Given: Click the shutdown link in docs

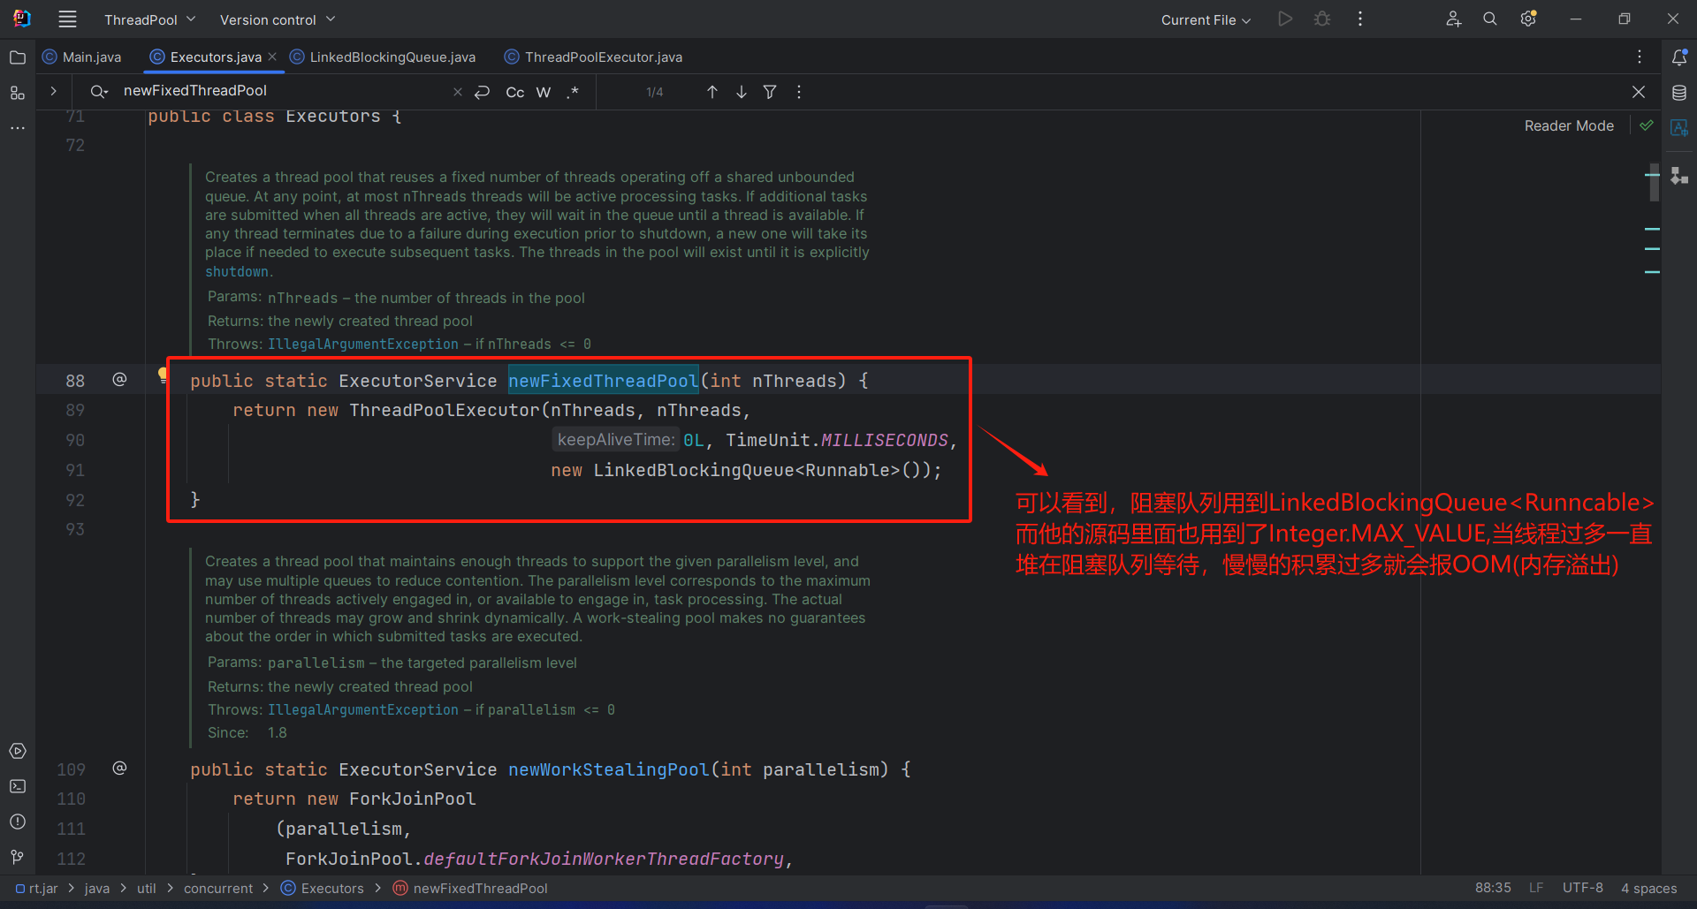Looking at the screenshot, I should pos(237,271).
